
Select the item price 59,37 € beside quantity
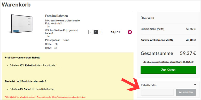(x=116, y=32)
